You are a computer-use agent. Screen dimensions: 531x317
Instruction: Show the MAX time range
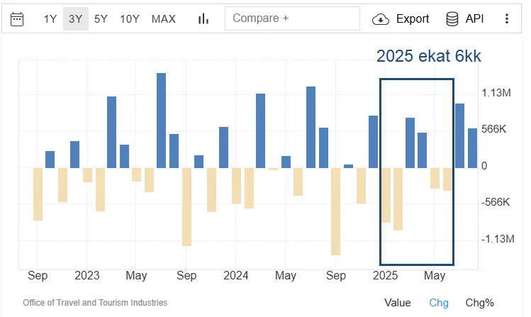pos(164,19)
